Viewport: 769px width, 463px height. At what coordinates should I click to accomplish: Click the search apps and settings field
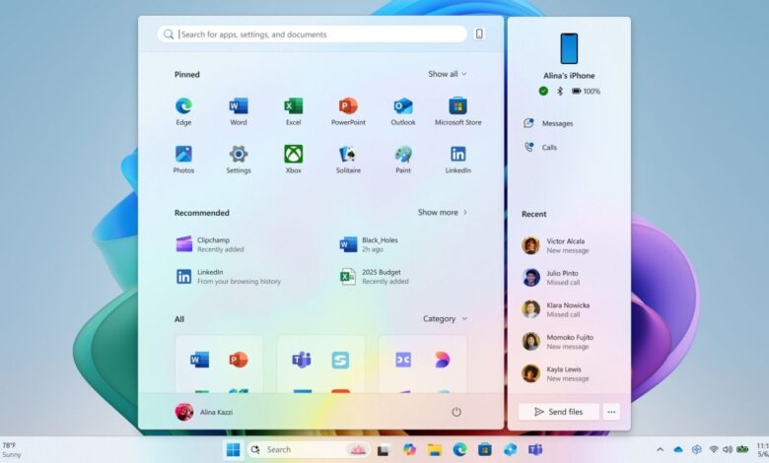tap(312, 34)
